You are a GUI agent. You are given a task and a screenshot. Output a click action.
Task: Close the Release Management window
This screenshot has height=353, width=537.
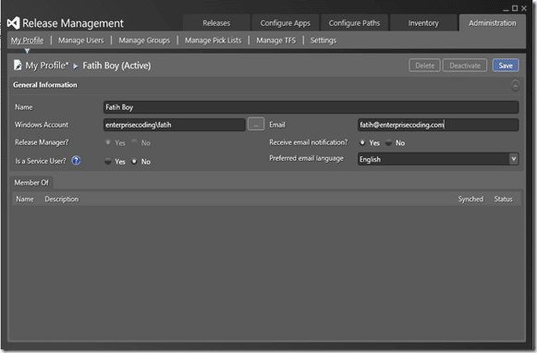click(524, 8)
